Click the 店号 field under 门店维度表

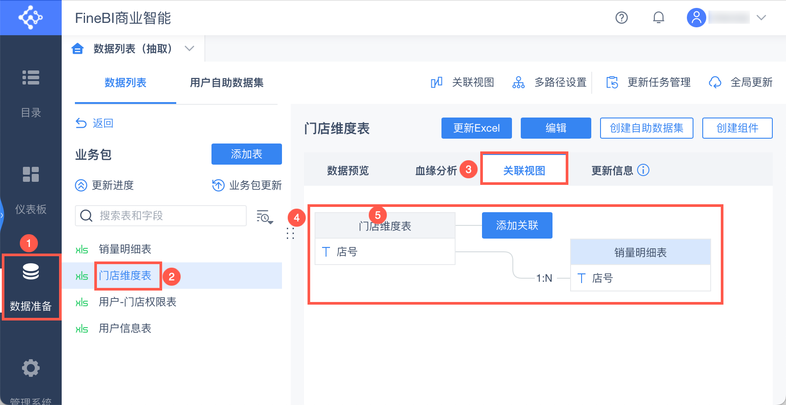point(385,252)
